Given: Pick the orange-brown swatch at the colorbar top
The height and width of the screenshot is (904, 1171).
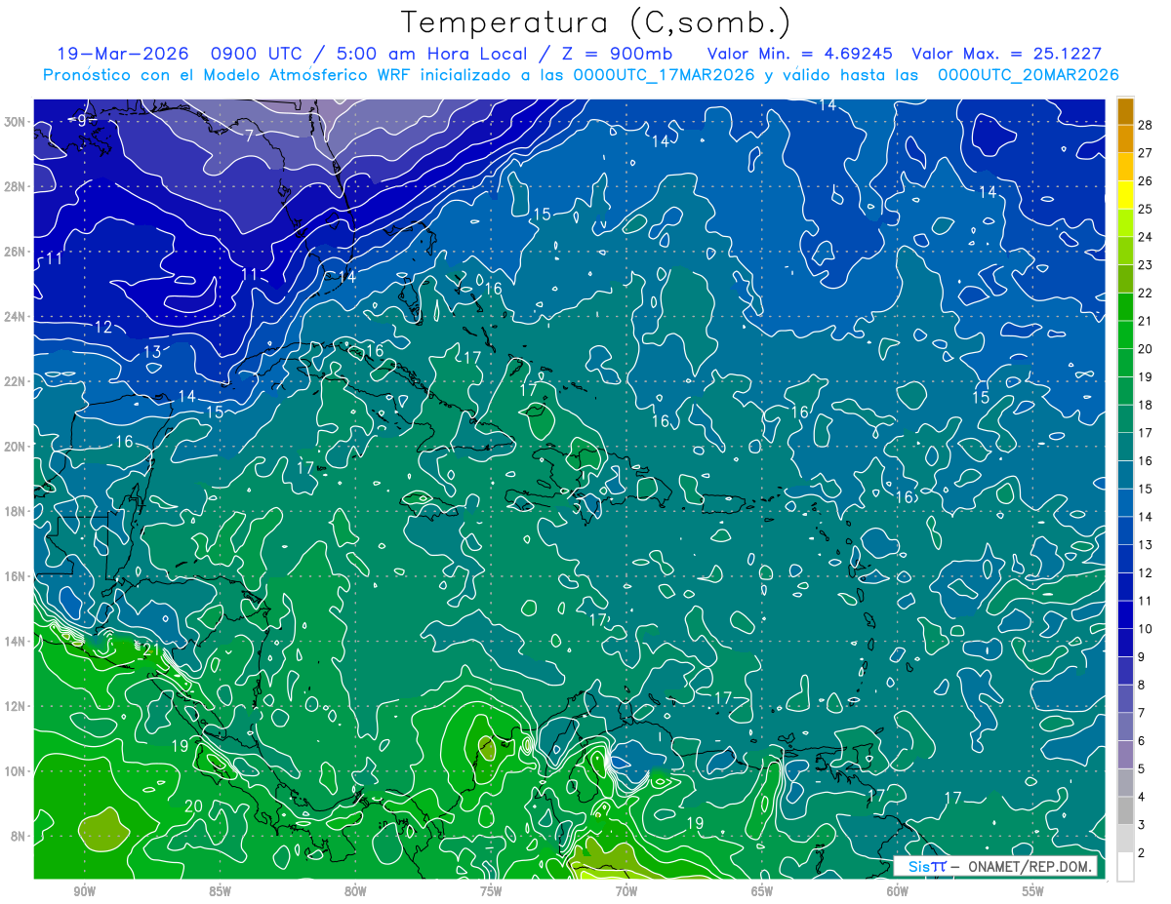Looking at the screenshot, I should pos(1125,112).
